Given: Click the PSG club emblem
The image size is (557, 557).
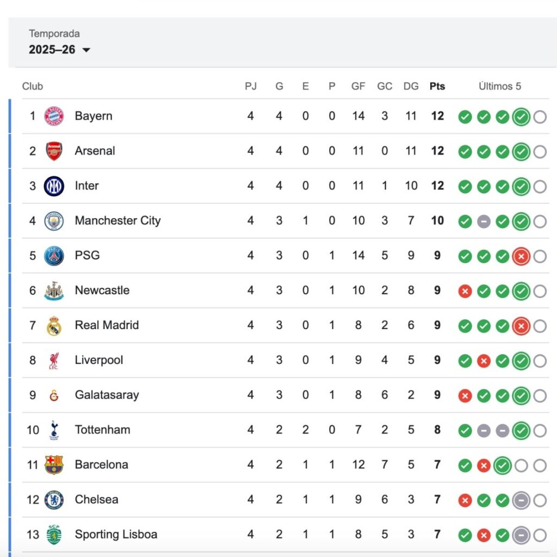Looking at the screenshot, I should (x=53, y=256).
